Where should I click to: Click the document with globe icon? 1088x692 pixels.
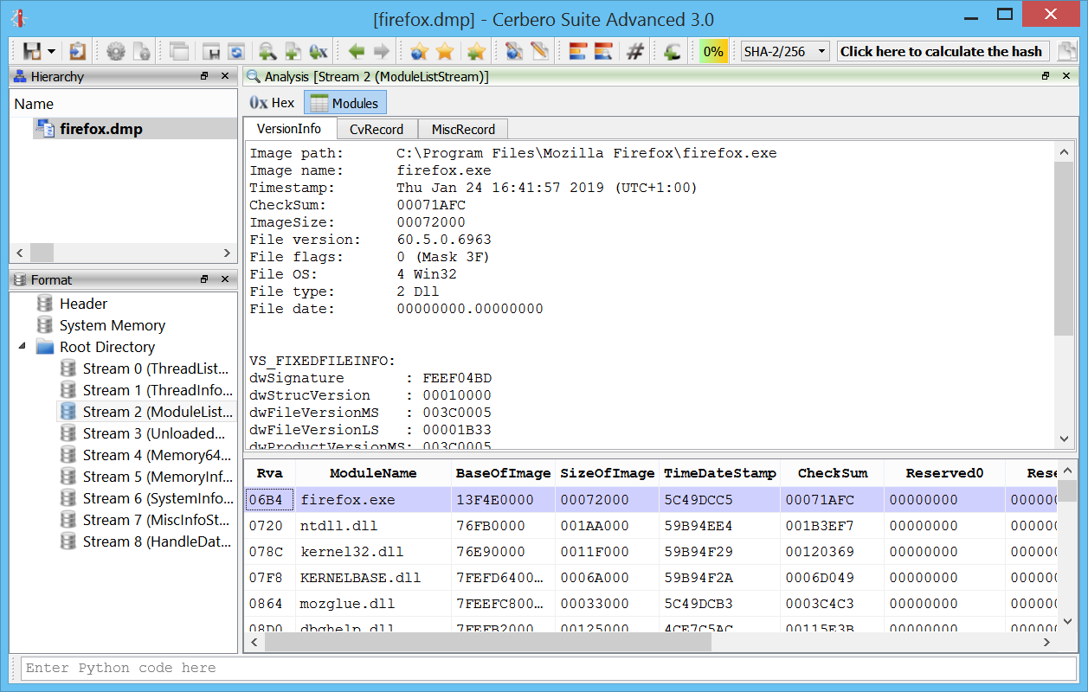pos(514,51)
